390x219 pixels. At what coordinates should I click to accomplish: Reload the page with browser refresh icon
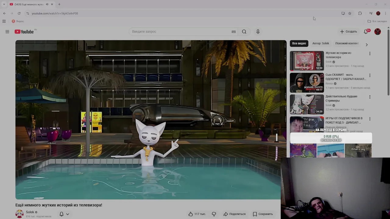19,13
